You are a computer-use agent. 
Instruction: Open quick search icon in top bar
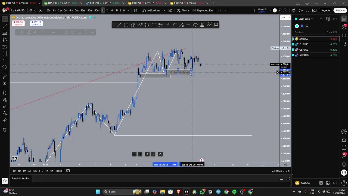click(x=294, y=10)
